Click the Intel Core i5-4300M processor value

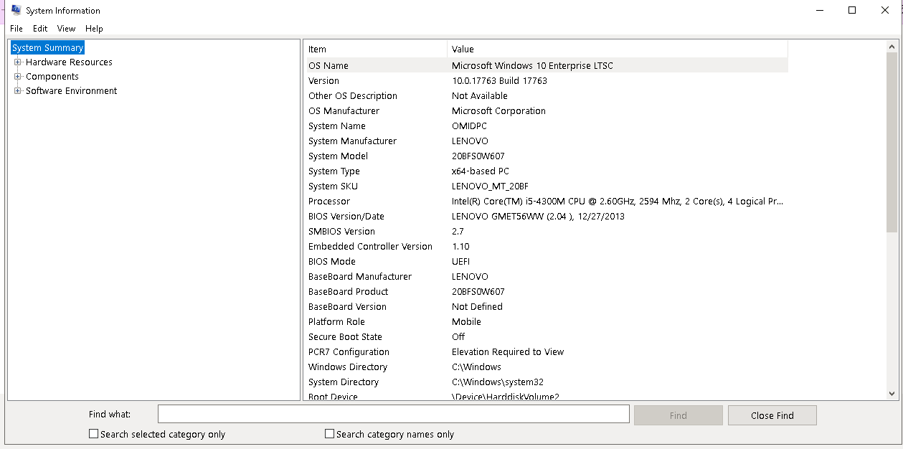tap(617, 202)
